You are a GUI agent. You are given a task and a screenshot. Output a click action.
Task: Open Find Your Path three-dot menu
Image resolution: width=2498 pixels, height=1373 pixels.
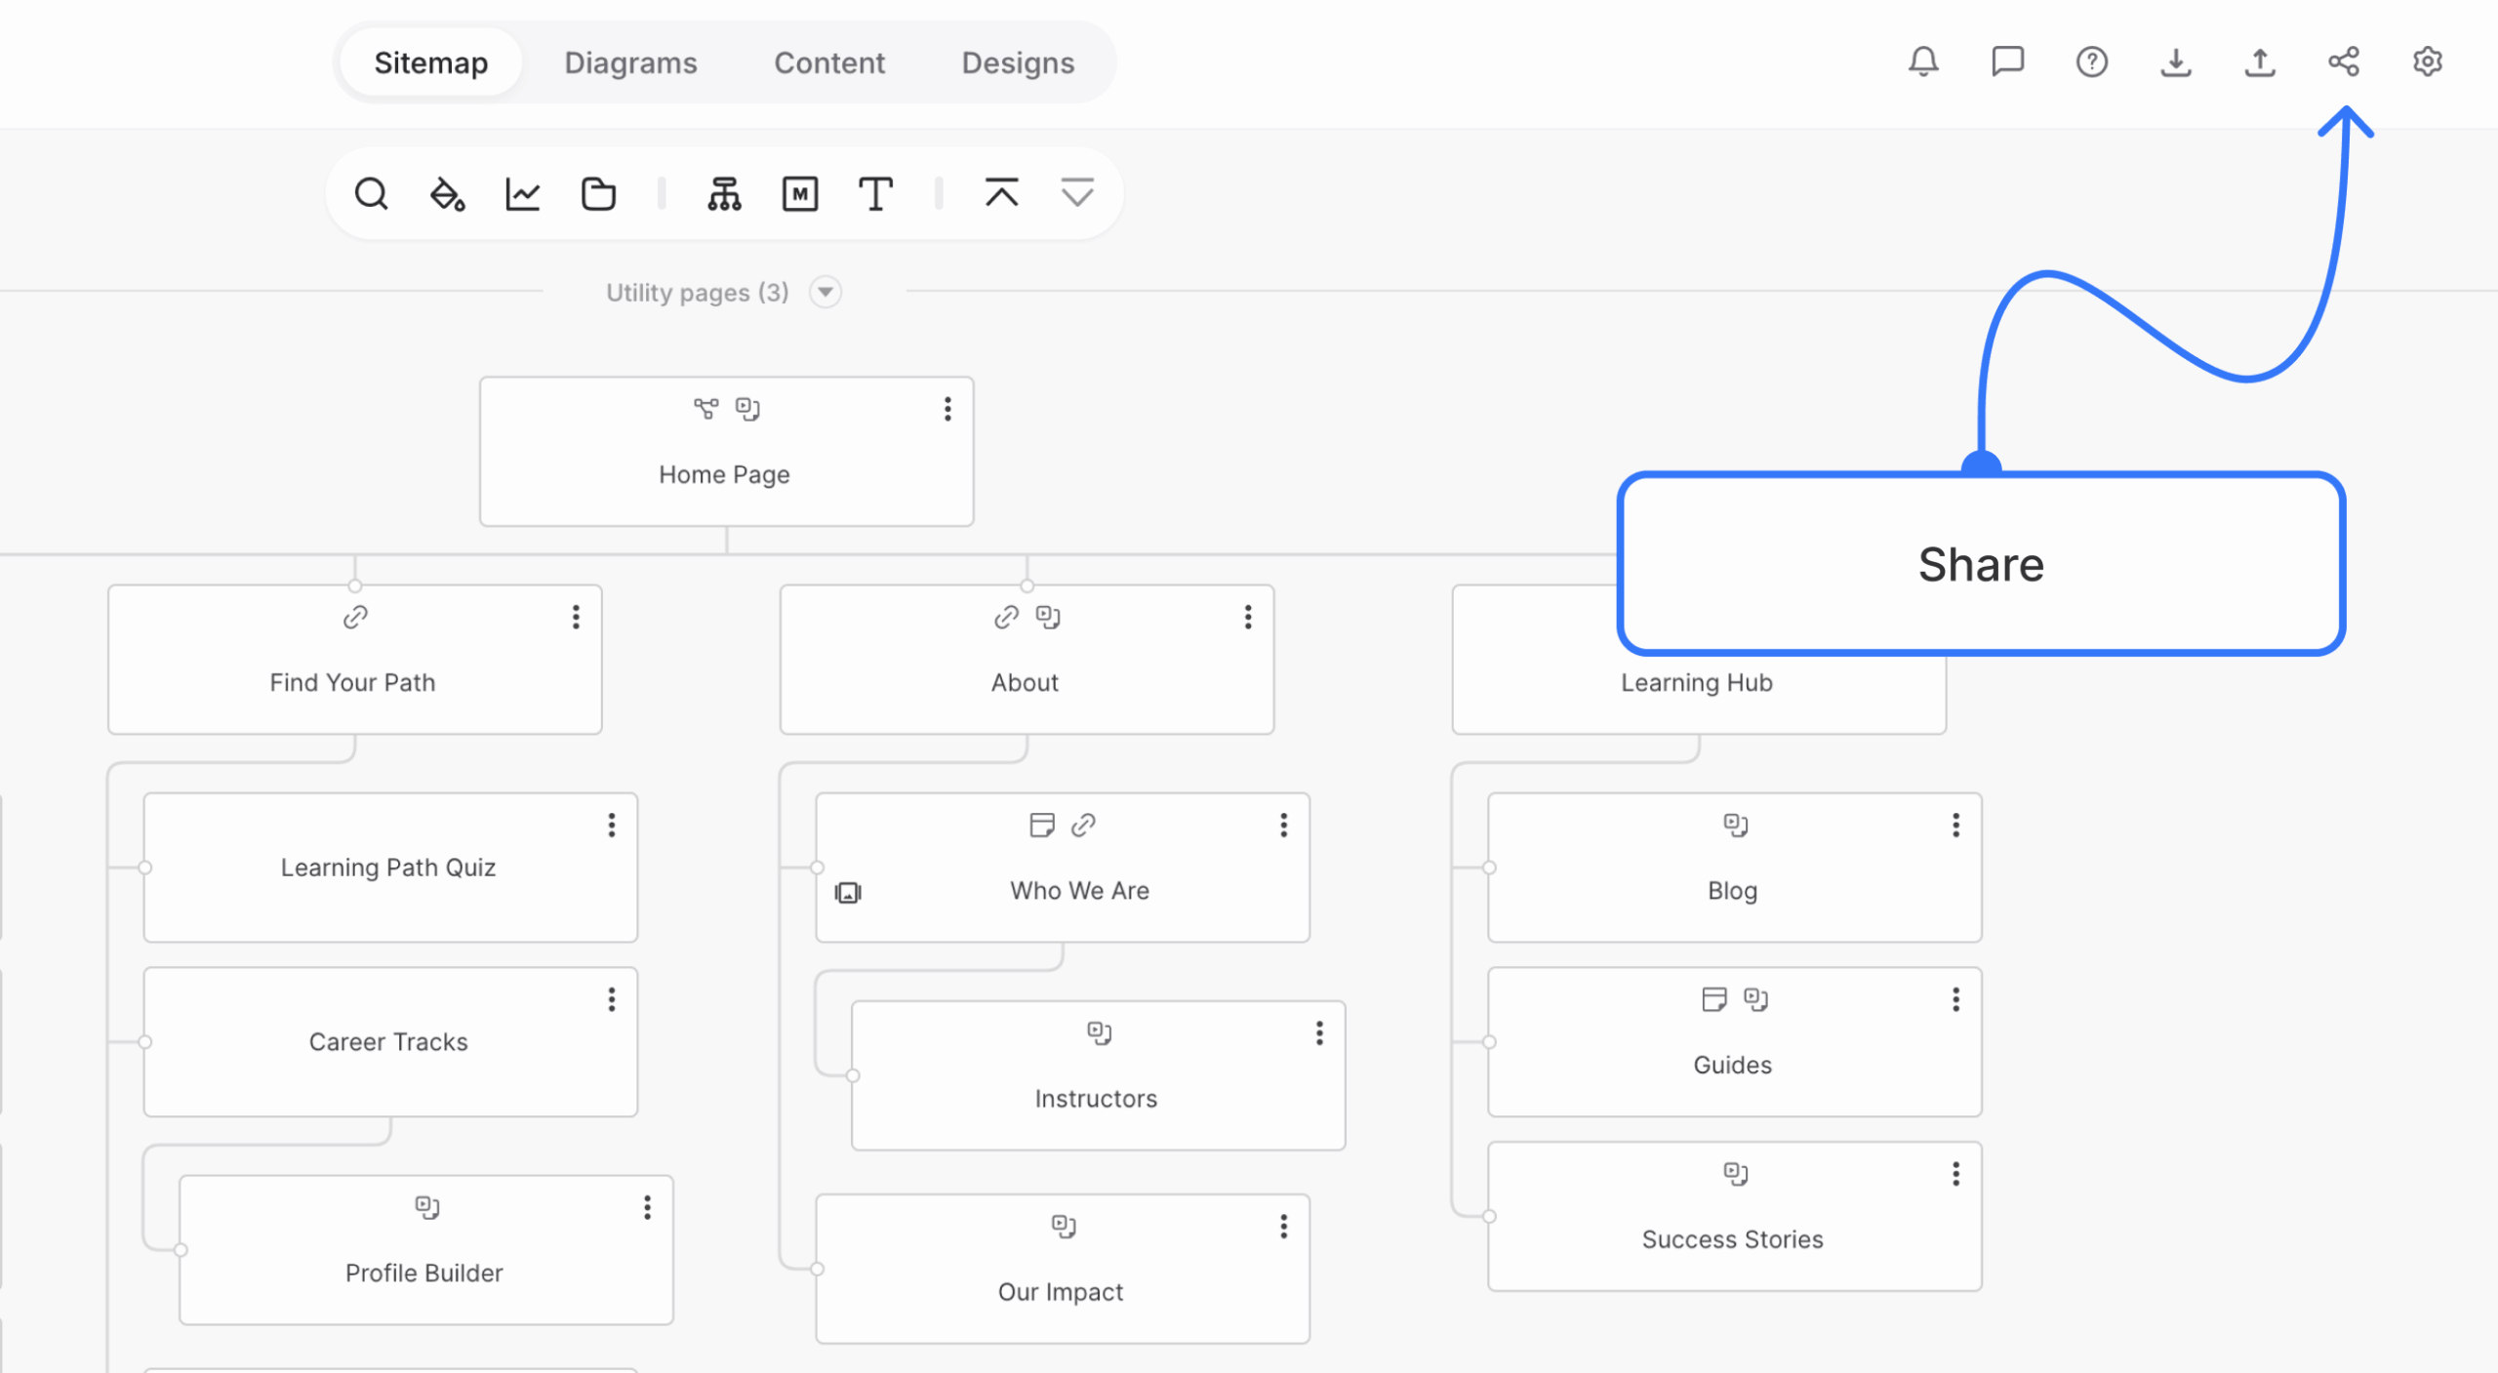[576, 617]
